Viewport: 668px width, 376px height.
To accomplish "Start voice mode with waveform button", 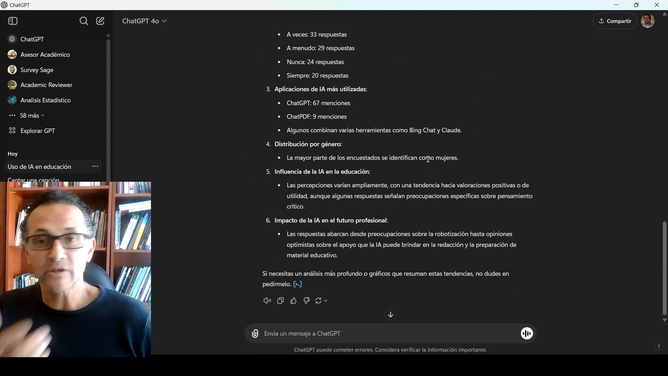I will click(x=527, y=334).
